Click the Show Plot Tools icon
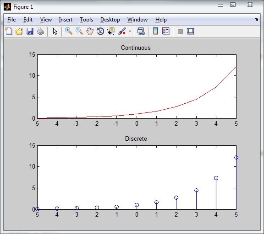Viewport: 264px width, 234px height. 190,31
